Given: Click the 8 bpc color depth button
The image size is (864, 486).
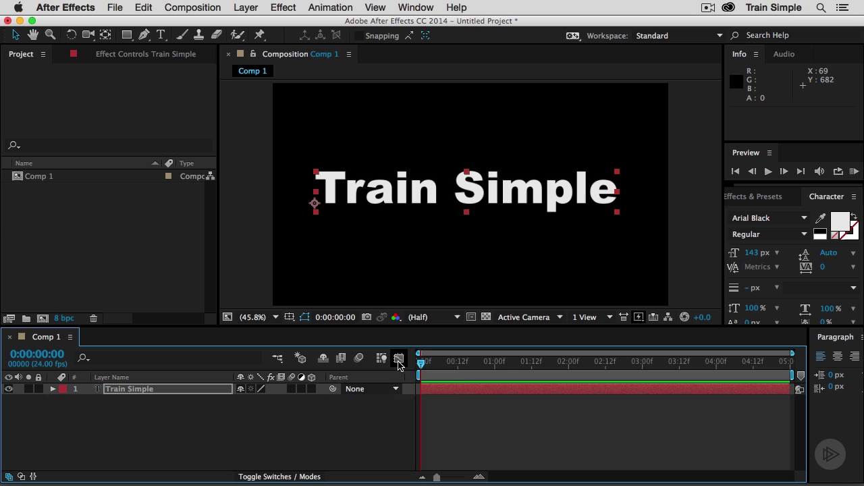Looking at the screenshot, I should coord(64,319).
